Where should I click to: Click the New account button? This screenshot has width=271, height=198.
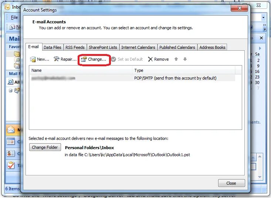[x=40, y=59]
